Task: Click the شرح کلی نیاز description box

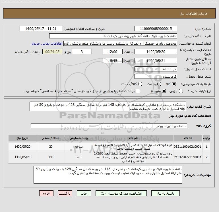Action: (x=108, y=107)
